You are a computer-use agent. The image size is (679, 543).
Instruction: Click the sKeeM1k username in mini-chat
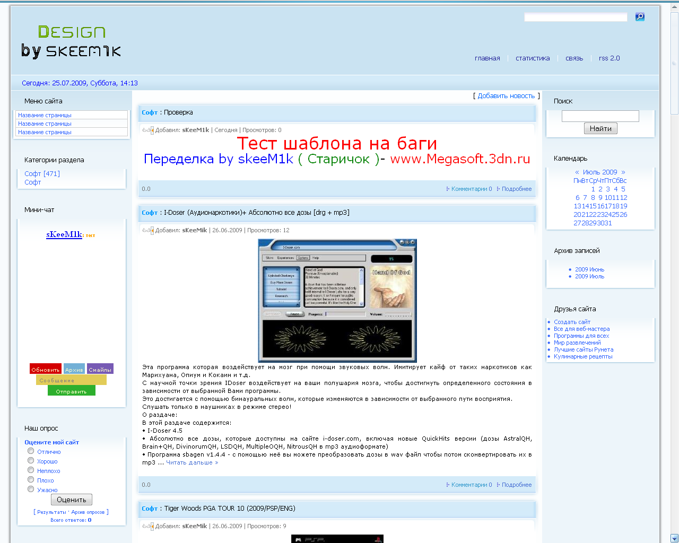[x=64, y=234]
